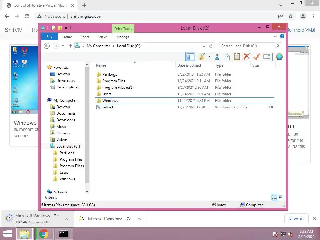Click the Windows Start button
Screen dimensions: 320x240
(7, 234)
